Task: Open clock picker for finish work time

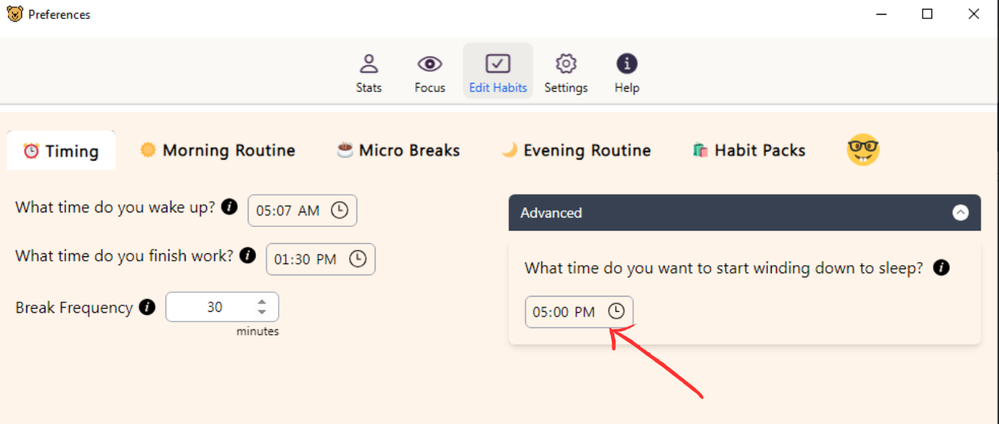Action: coord(357,259)
